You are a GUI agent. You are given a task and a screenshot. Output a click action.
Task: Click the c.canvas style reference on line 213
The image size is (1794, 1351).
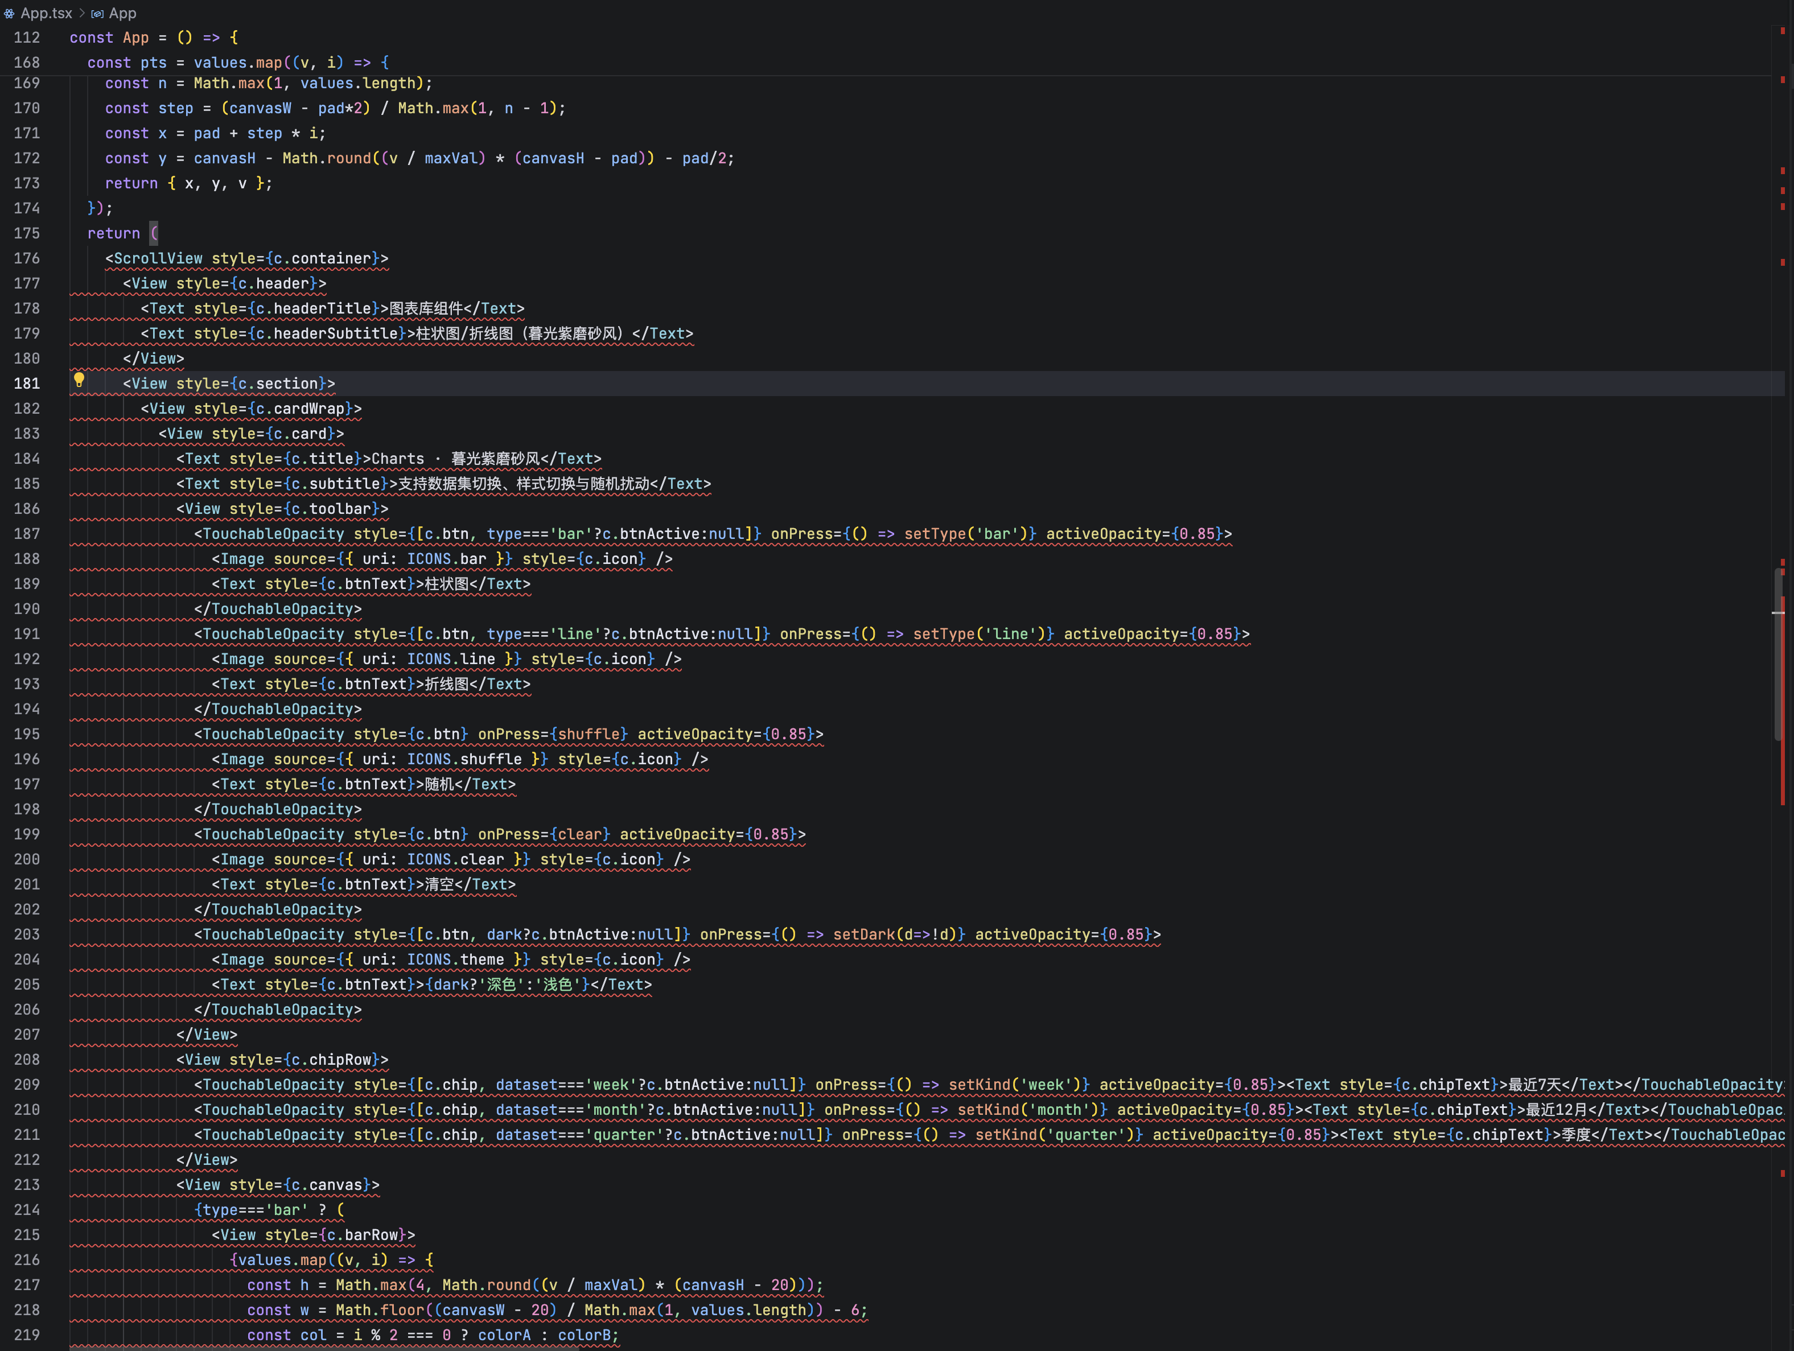(x=326, y=1185)
